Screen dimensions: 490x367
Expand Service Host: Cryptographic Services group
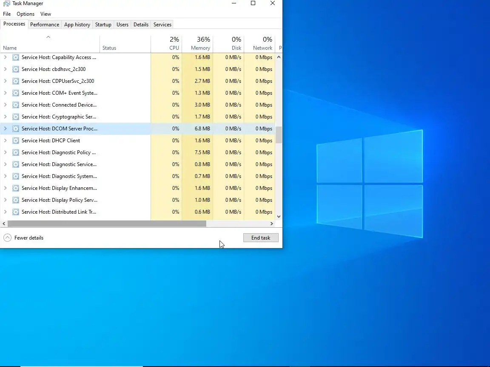[x=5, y=117]
